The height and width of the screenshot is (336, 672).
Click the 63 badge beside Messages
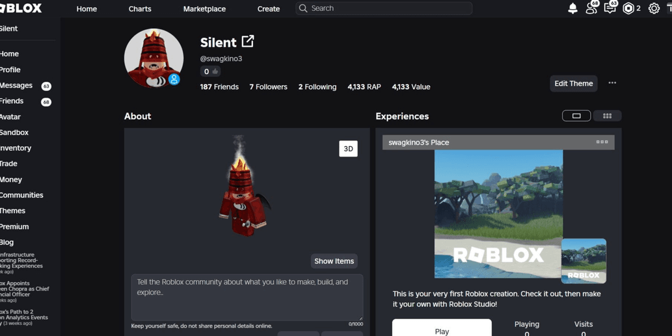click(x=46, y=86)
